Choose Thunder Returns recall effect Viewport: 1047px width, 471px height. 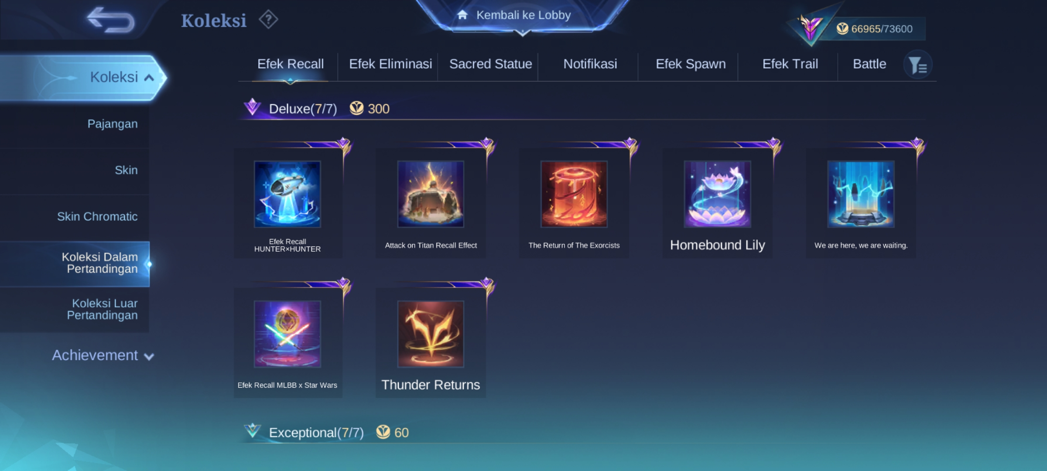(x=431, y=343)
